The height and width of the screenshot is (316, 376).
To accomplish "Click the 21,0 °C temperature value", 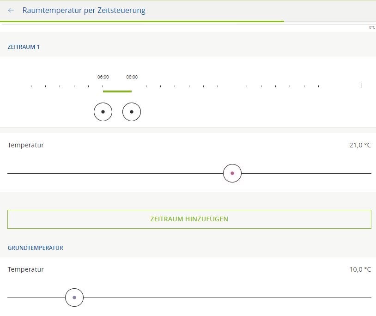I will point(360,145).
